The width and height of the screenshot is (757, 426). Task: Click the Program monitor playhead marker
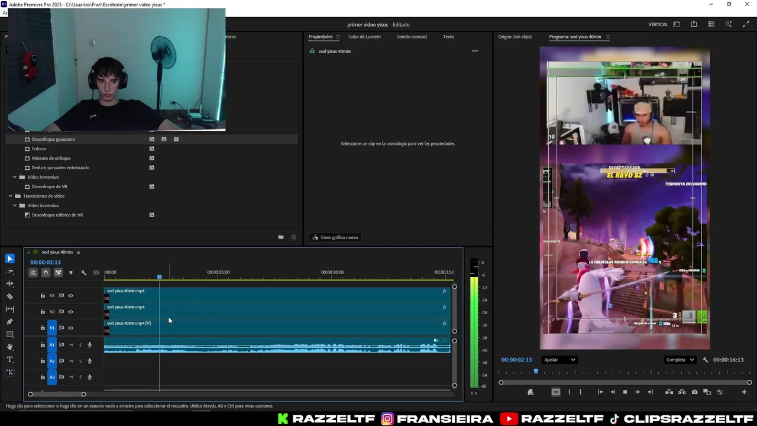tap(536, 372)
